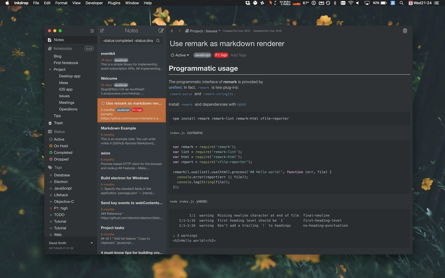This screenshot has height=278, width=445.
Task: Create a new note with compose icon
Action: (x=161, y=31)
